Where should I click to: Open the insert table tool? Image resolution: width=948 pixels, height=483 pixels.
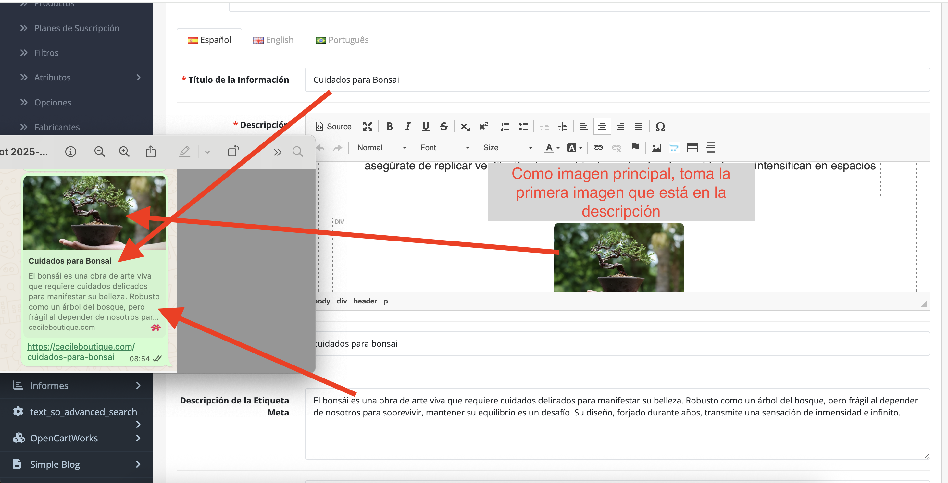pyautogui.click(x=692, y=147)
